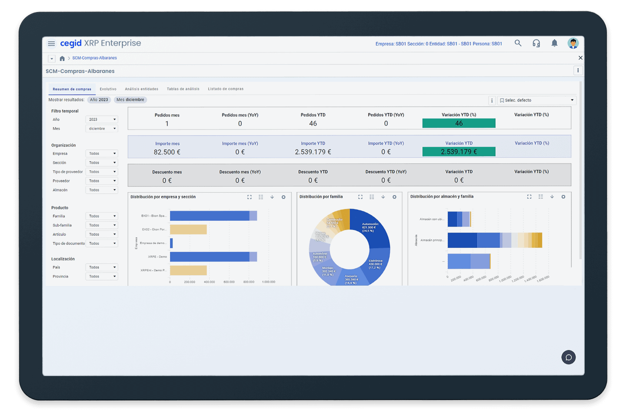Click the SCM-Compras-Albaranes breadcrumb link
This screenshot has height=413, width=626.
tap(94, 58)
